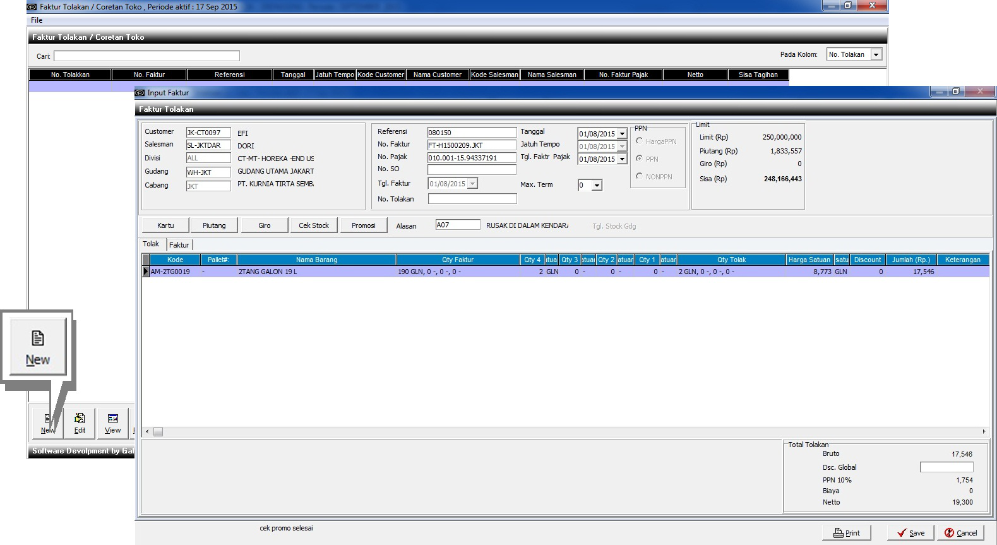Image resolution: width=997 pixels, height=545 pixels.
Task: Click the horizontal scrollbar thumb in item grid
Action: (158, 432)
